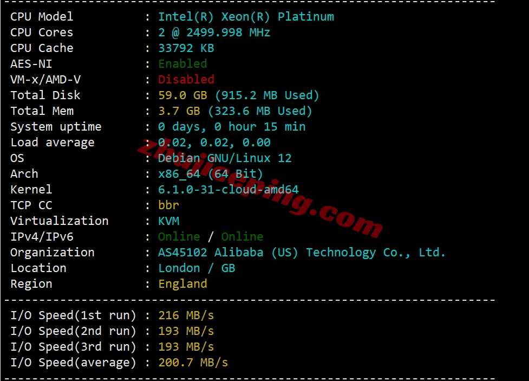The image size is (529, 381).
Task: Click the 200.7 MB/s average I/O speed
Action: (193, 363)
